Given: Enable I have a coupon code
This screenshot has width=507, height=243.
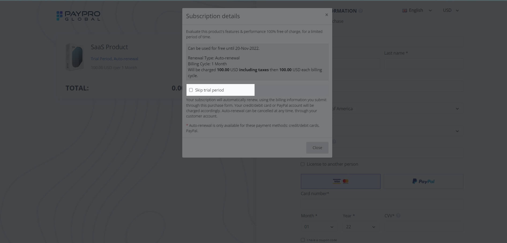Looking at the screenshot, I should [303, 240].
